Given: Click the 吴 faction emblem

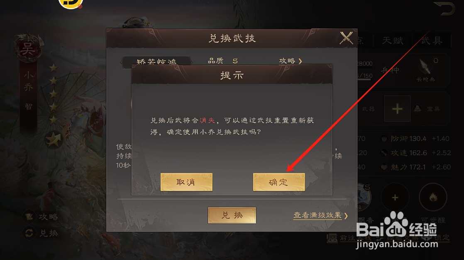Looking at the screenshot, I should 27,48.
